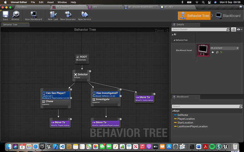
Task: Collapse the AI category
Action: pyautogui.click(x=173, y=35)
